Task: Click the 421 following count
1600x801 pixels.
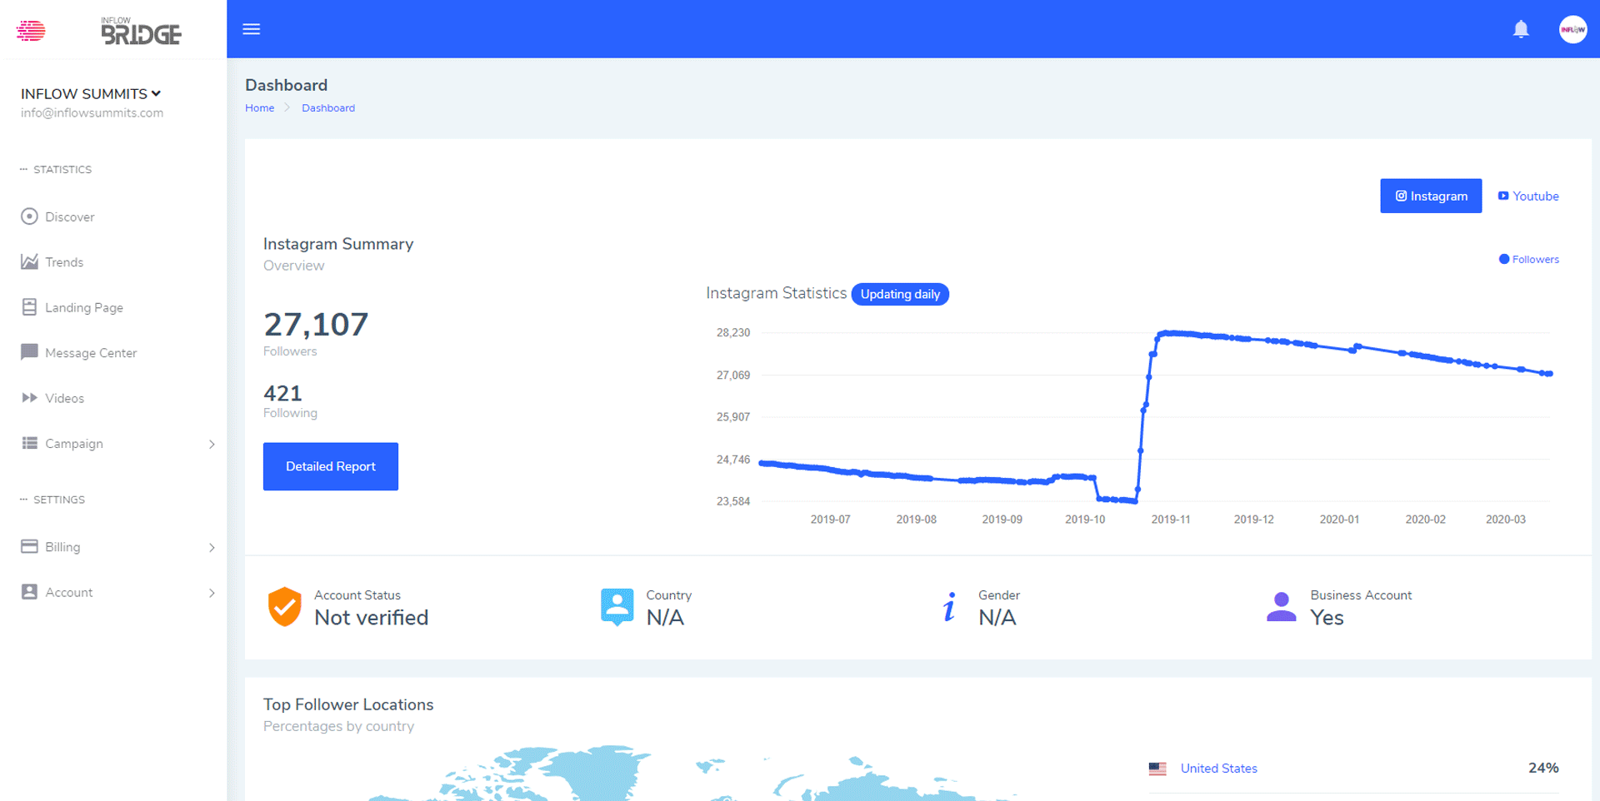Action: click(x=282, y=393)
